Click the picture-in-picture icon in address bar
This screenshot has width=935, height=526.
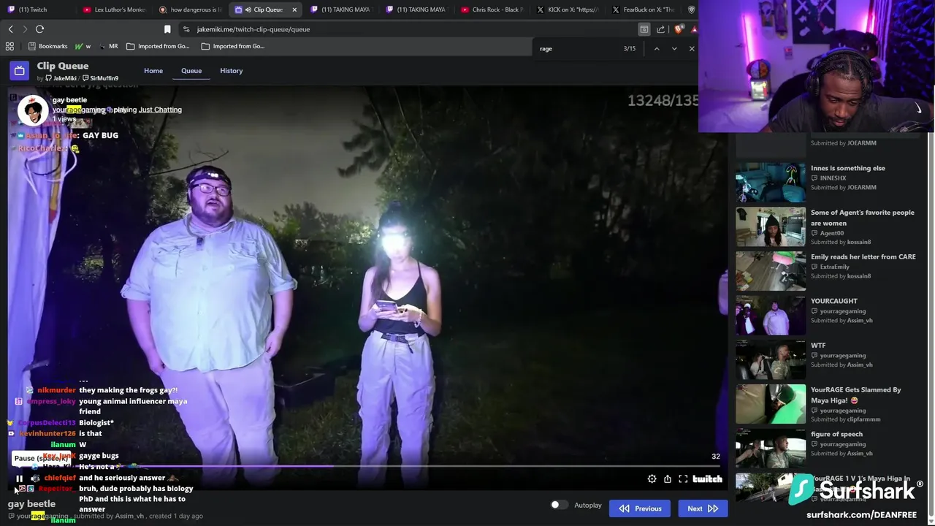tap(644, 29)
